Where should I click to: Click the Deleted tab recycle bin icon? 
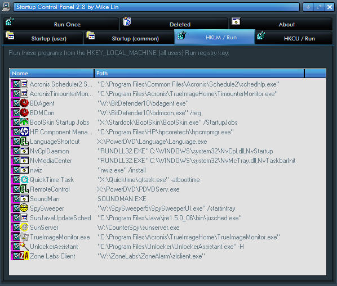[x=127, y=21]
